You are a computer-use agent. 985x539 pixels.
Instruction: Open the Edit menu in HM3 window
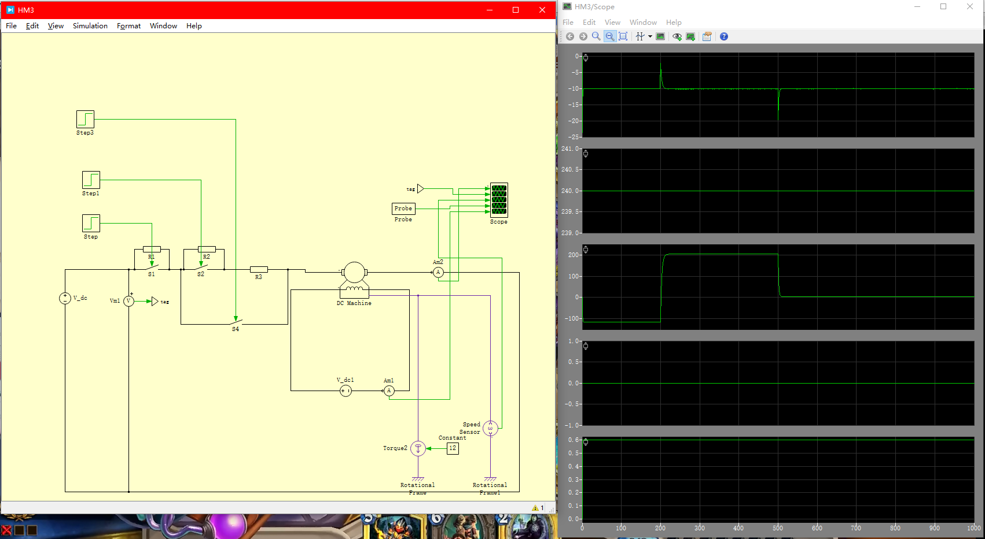tap(32, 26)
